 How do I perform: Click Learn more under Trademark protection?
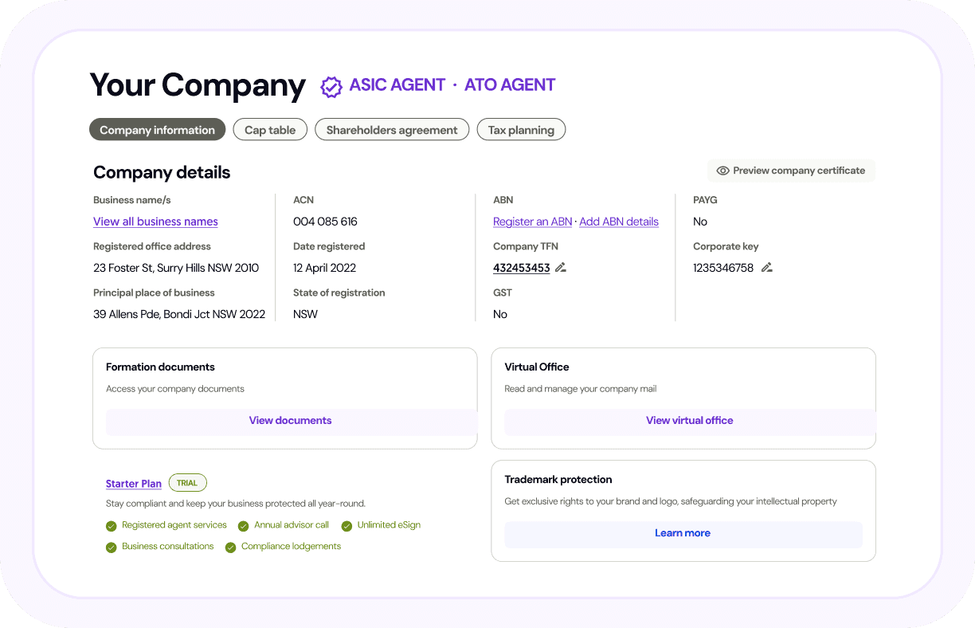coord(683,533)
